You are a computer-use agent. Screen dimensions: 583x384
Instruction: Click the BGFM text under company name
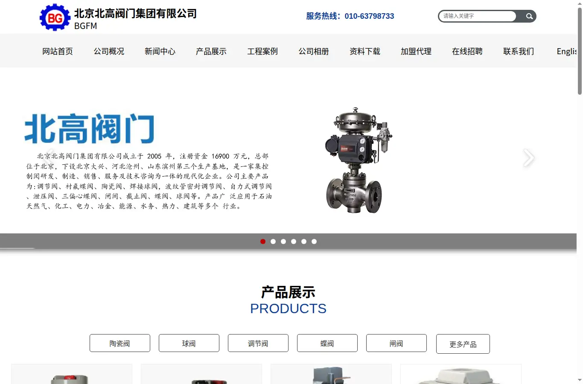[x=85, y=26]
